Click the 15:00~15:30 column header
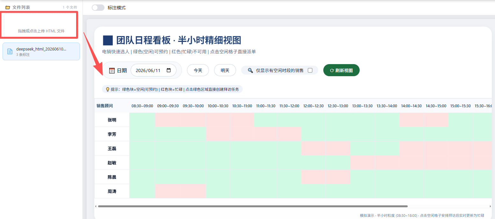 tap(460, 106)
